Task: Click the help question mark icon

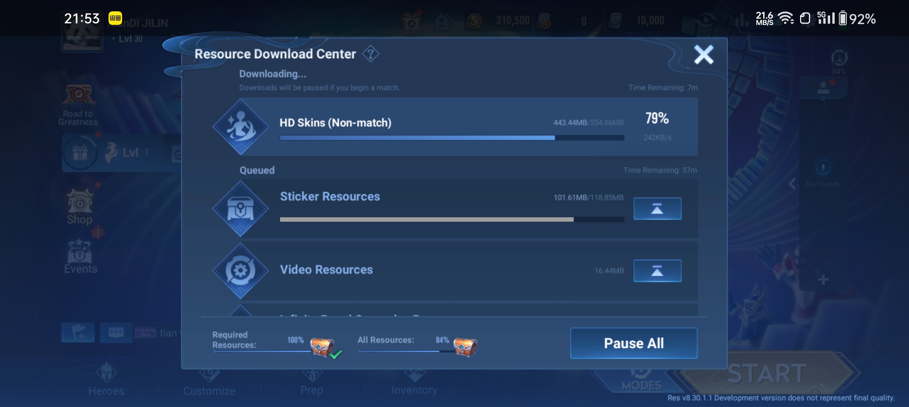Action: click(x=370, y=54)
